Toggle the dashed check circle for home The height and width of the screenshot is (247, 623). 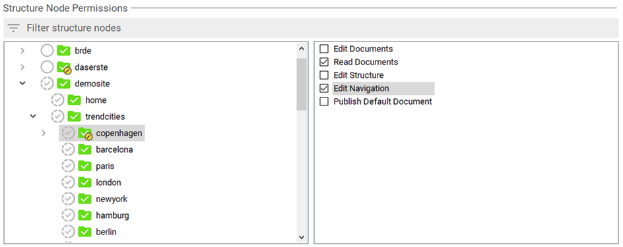[x=57, y=100]
